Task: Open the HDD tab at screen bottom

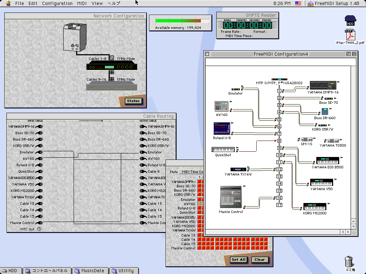Action: [x=11, y=270]
